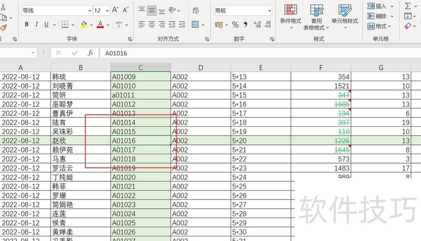Click cell with name 刘晓菁
This screenshot has height=241, width=421.
pyautogui.click(x=81, y=86)
